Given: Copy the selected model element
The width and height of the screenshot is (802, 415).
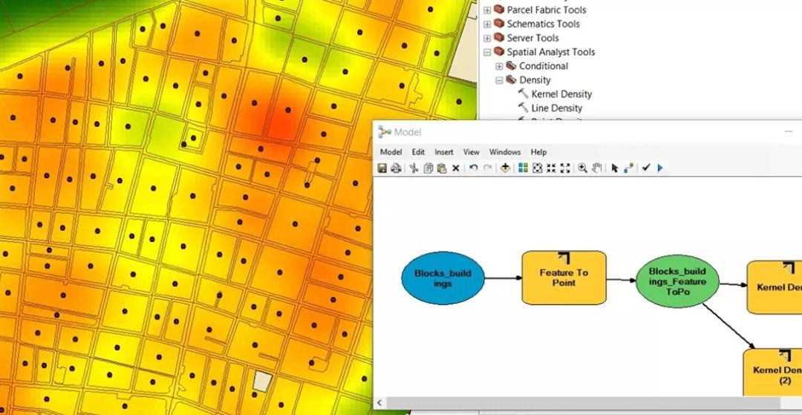Looking at the screenshot, I should click(x=428, y=168).
